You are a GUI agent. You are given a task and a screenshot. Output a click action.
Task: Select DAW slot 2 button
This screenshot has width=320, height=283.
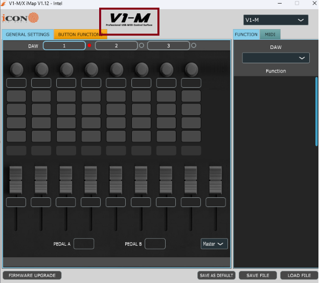pyautogui.click(x=117, y=45)
